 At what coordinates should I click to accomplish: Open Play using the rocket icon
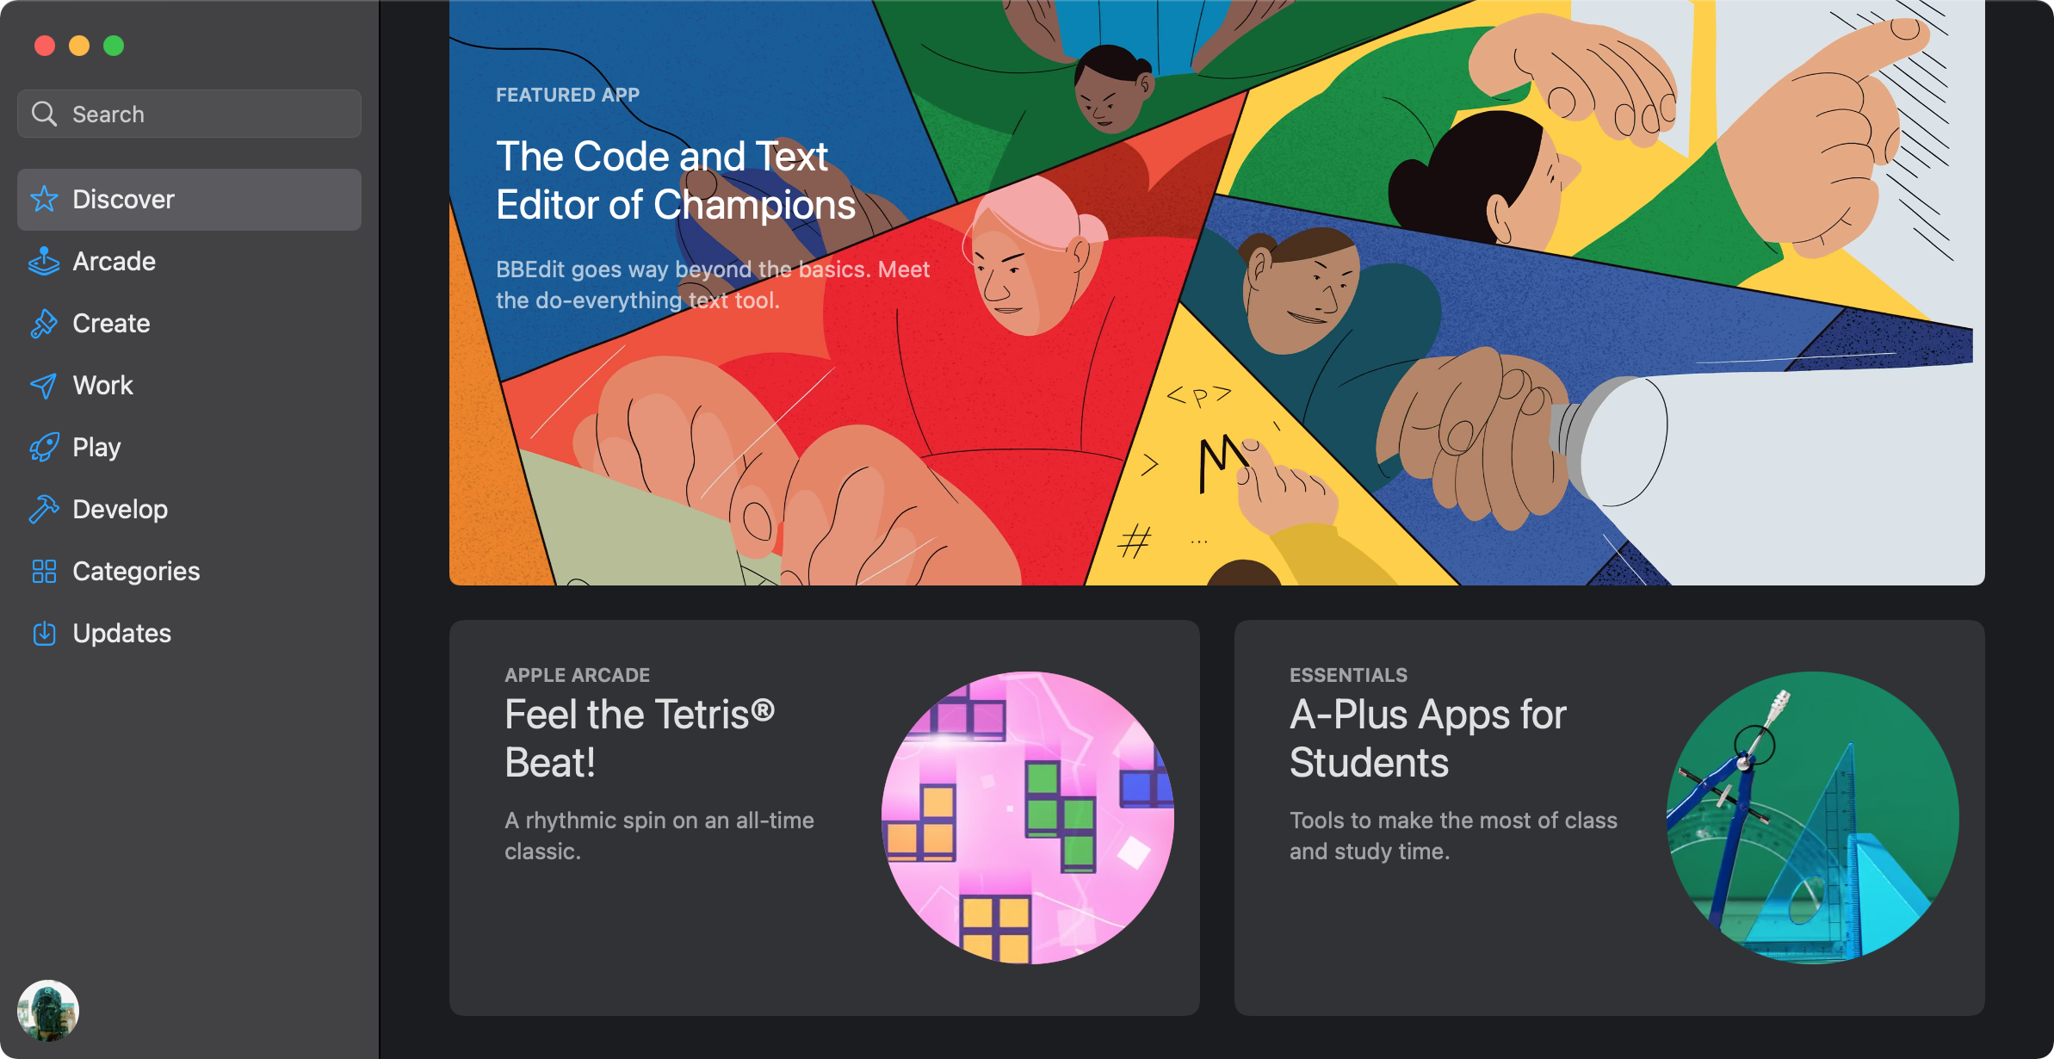44,447
